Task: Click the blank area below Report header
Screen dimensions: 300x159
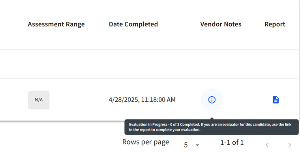Action: pyautogui.click(x=275, y=39)
